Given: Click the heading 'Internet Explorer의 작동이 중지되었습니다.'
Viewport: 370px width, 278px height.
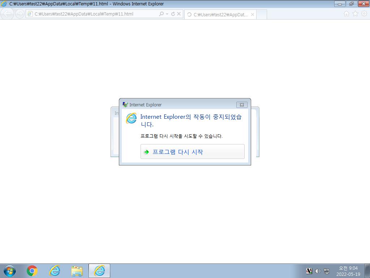Looking at the screenshot, I should (x=191, y=121).
